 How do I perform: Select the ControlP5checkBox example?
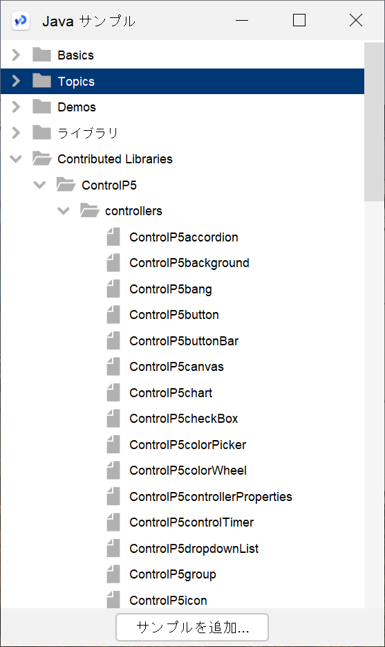183,419
